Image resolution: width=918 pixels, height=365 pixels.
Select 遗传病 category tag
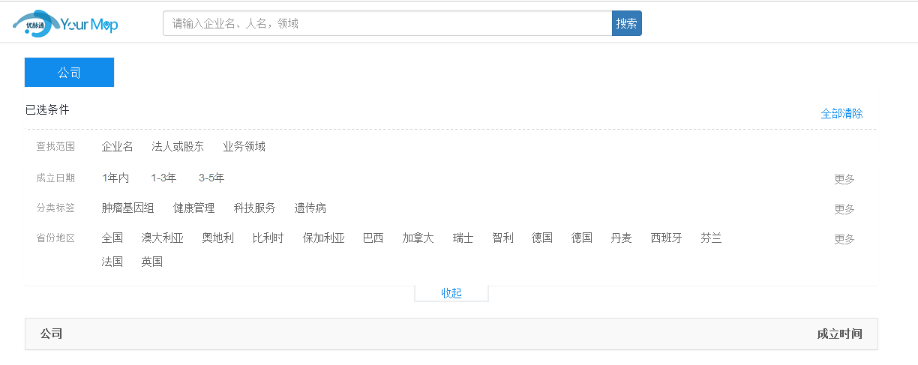click(310, 208)
